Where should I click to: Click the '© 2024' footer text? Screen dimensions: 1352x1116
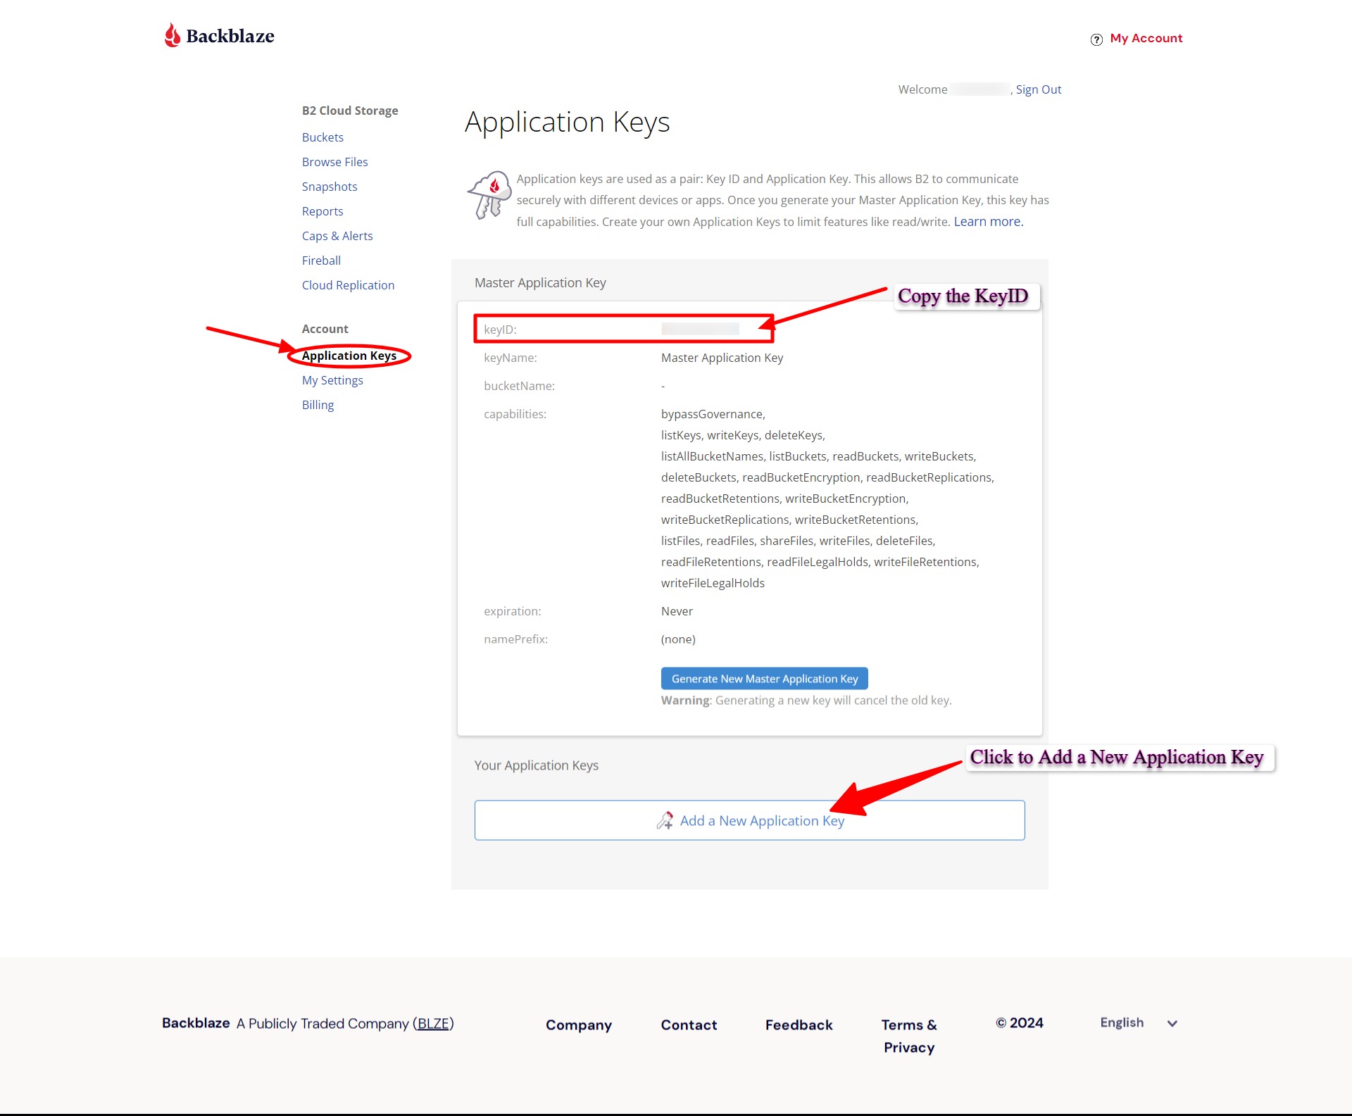coord(1019,1023)
